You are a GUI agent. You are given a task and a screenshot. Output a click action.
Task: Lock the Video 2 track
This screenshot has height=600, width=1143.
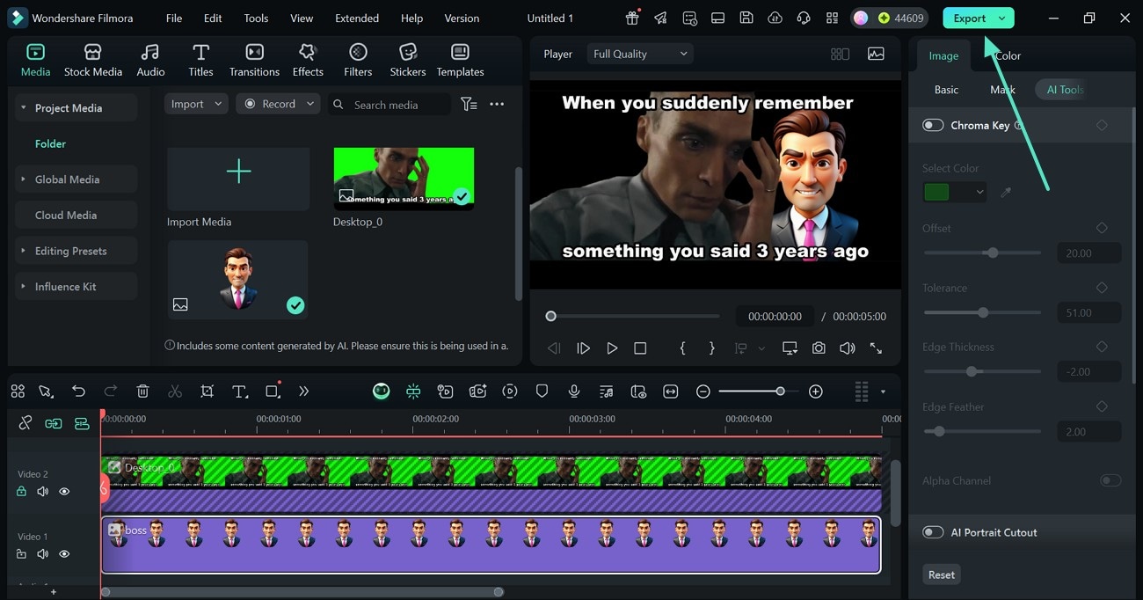pyautogui.click(x=21, y=492)
